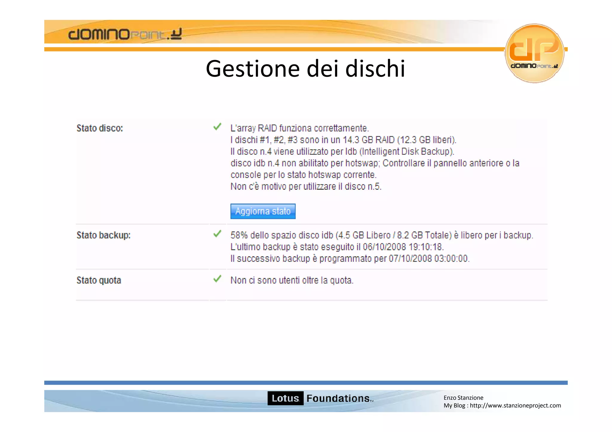Select the Stato quota label
The image size is (612, 432).
[x=99, y=280]
